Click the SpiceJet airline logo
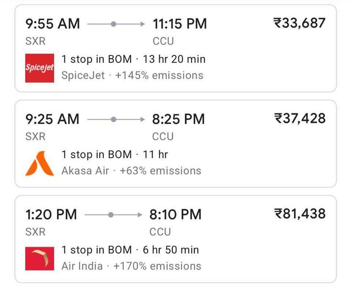 tap(40, 68)
